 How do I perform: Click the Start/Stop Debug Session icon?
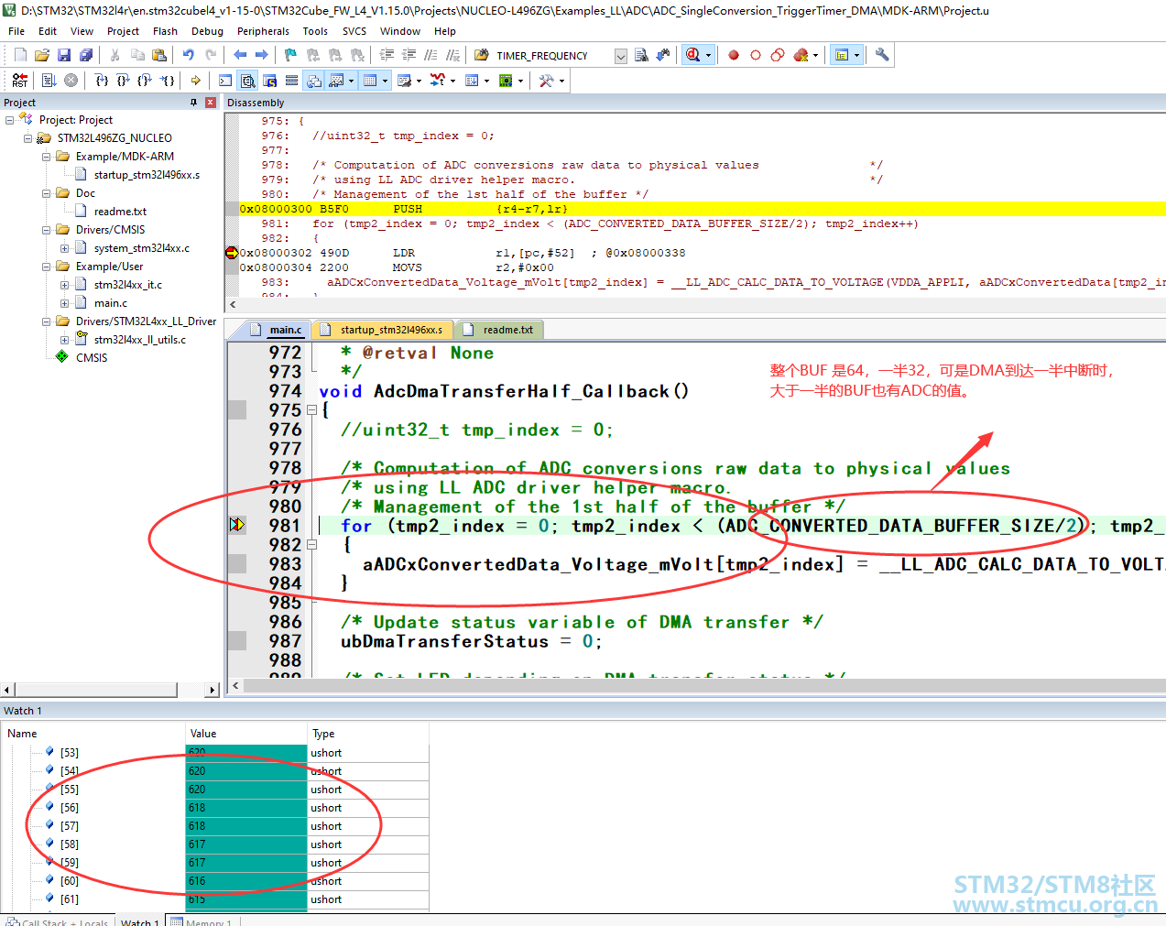coord(692,55)
